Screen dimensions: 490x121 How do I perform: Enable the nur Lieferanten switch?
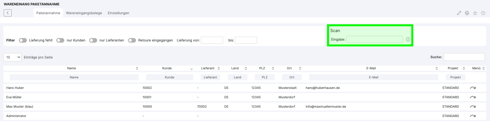[x=93, y=40]
